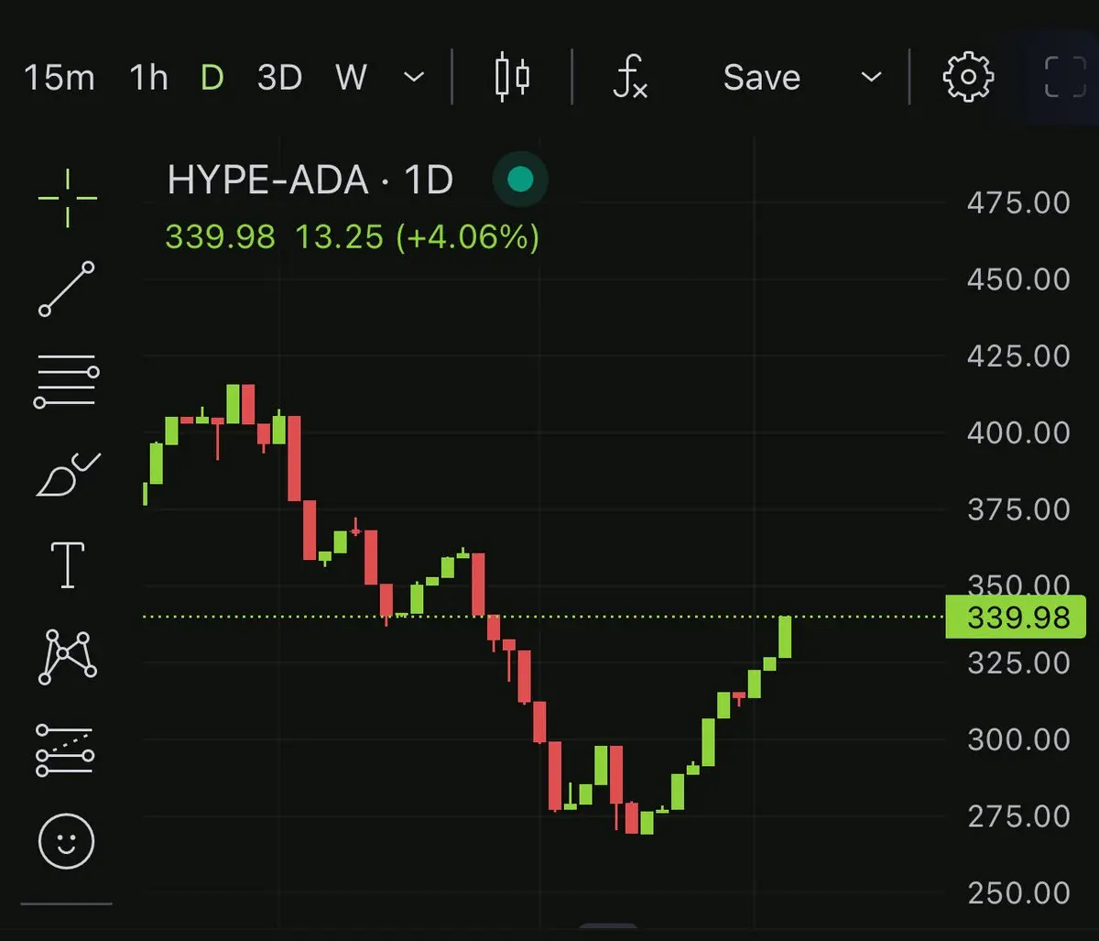Open chart settings gear

[x=968, y=77]
